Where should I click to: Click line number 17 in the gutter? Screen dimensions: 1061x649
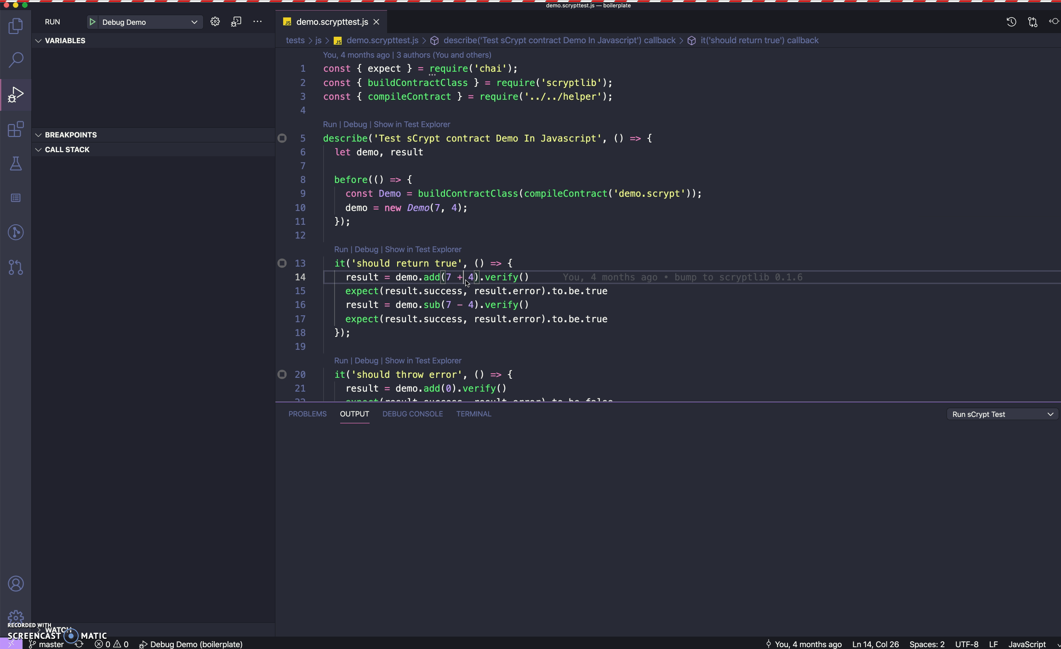tap(300, 319)
